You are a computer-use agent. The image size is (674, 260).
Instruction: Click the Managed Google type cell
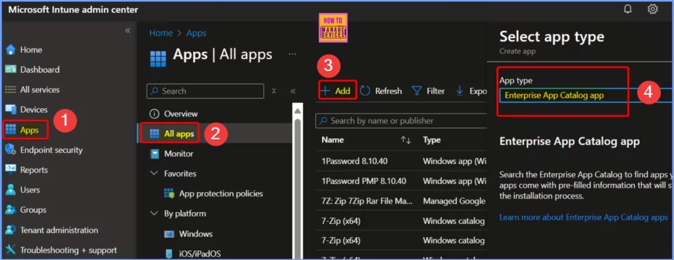(x=454, y=201)
